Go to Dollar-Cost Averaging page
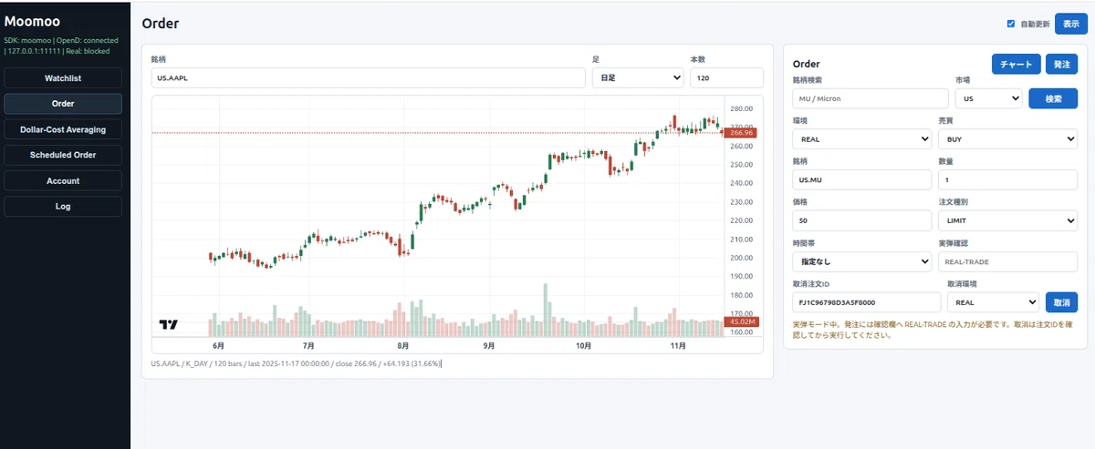Image resolution: width=1095 pixels, height=449 pixels. point(63,129)
